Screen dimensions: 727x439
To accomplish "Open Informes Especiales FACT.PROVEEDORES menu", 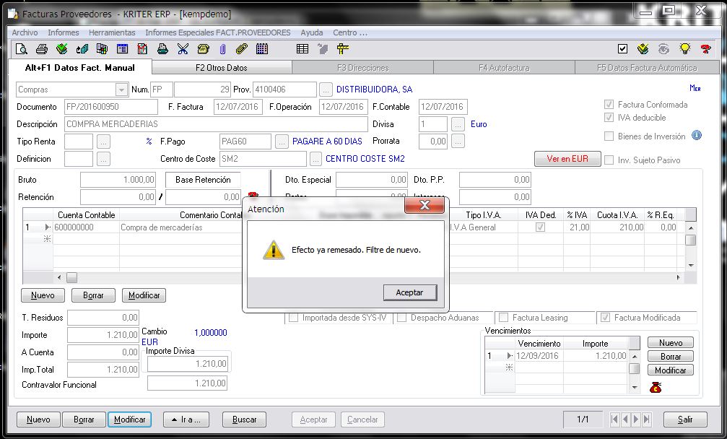I will pyautogui.click(x=218, y=32).
